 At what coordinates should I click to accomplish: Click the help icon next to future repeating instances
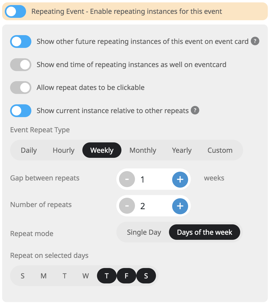[x=255, y=41]
